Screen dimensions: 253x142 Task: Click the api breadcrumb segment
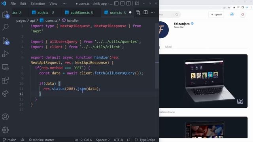pos(32,21)
